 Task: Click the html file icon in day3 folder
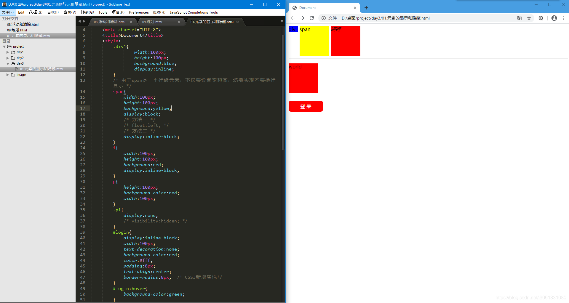tap(17, 69)
